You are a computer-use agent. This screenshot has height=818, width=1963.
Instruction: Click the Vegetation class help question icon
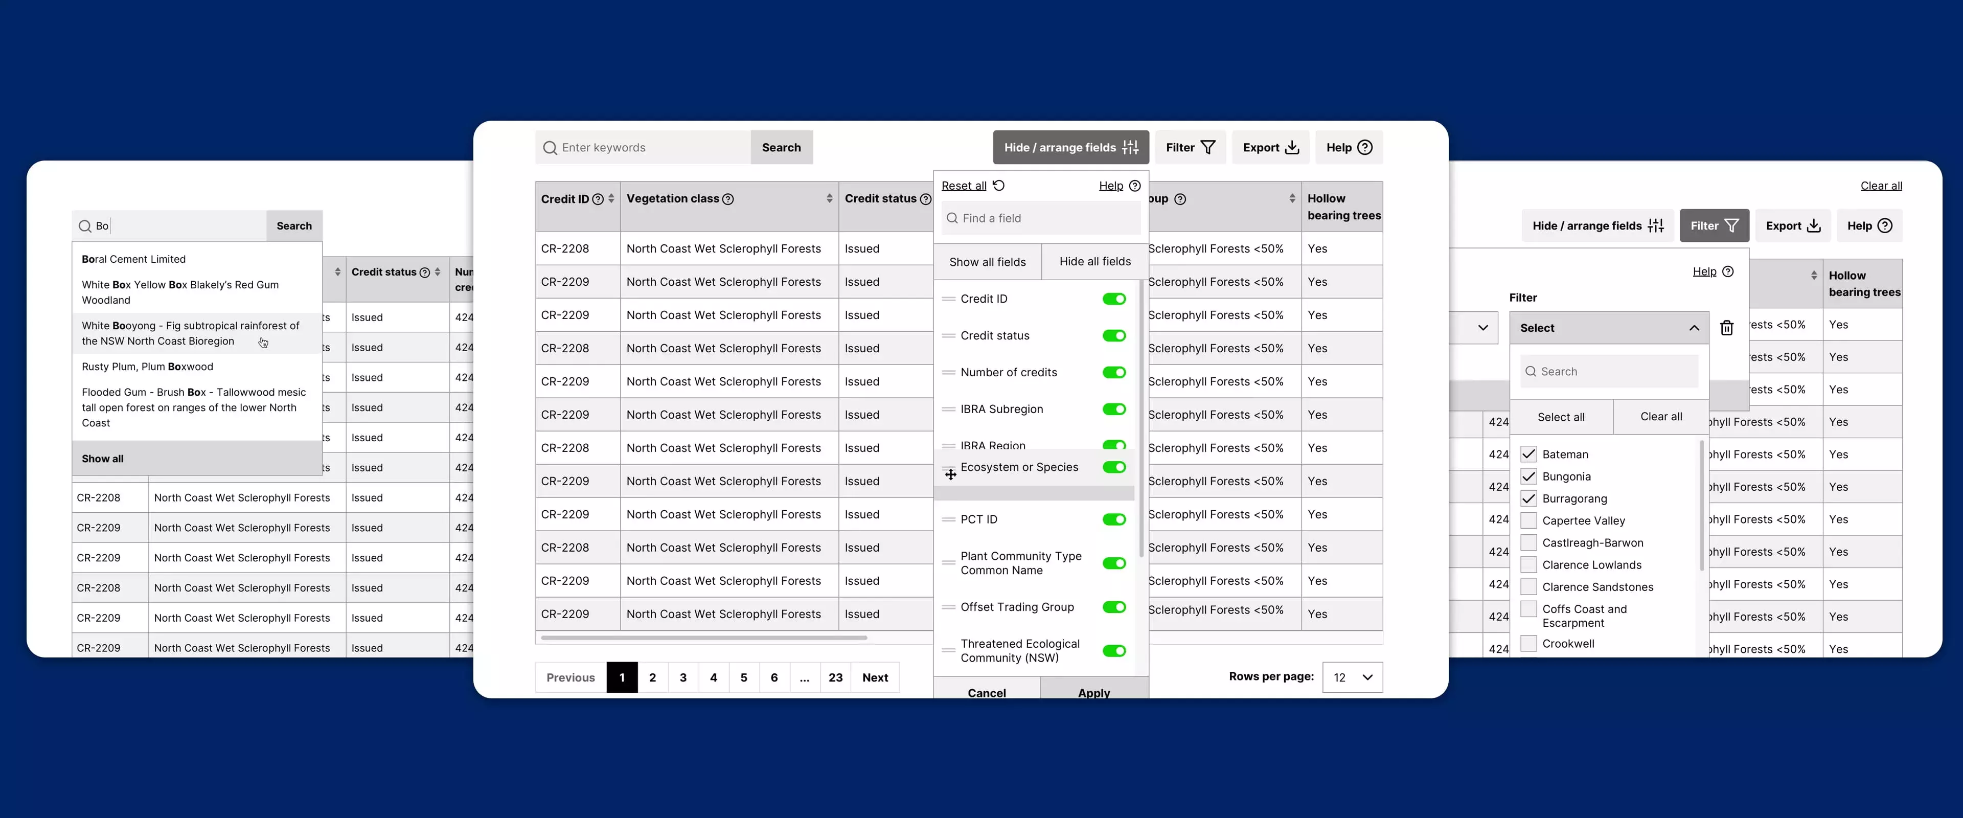coord(728,199)
